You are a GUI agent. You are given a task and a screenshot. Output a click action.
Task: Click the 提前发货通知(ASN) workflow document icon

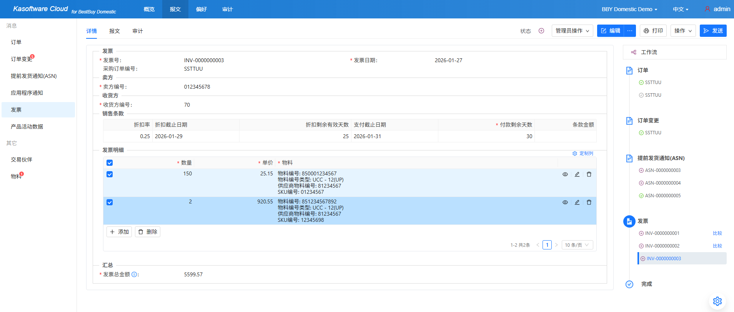pyautogui.click(x=629, y=158)
